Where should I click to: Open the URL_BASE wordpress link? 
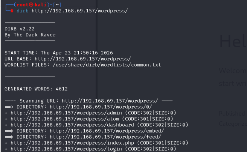coord(83,59)
